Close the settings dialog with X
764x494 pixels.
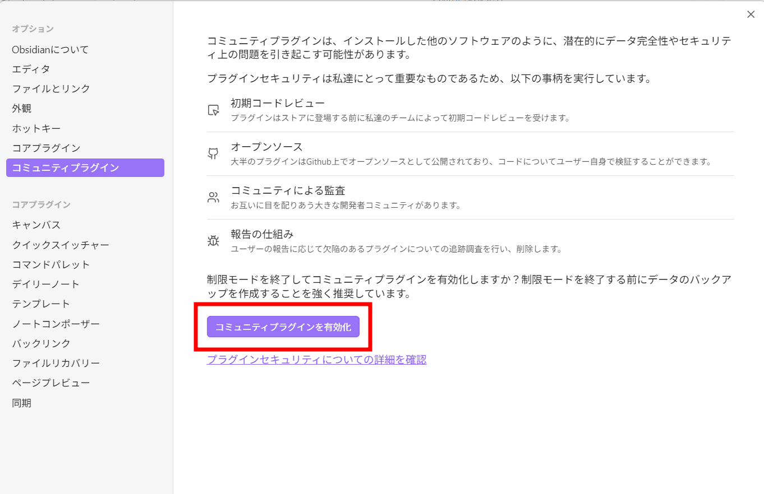[x=751, y=15]
